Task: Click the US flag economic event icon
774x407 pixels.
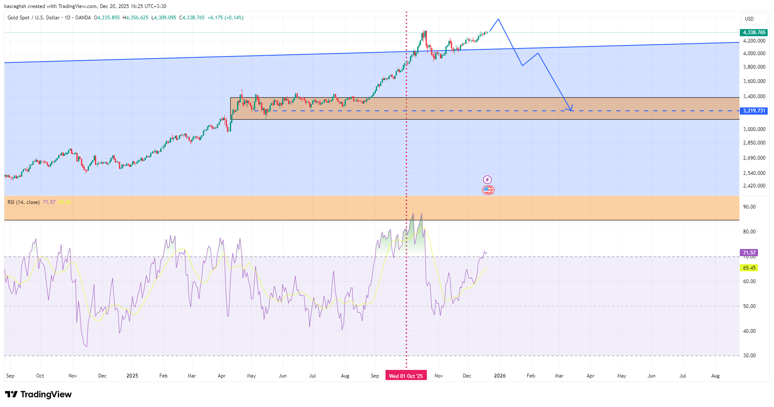Action: point(488,190)
